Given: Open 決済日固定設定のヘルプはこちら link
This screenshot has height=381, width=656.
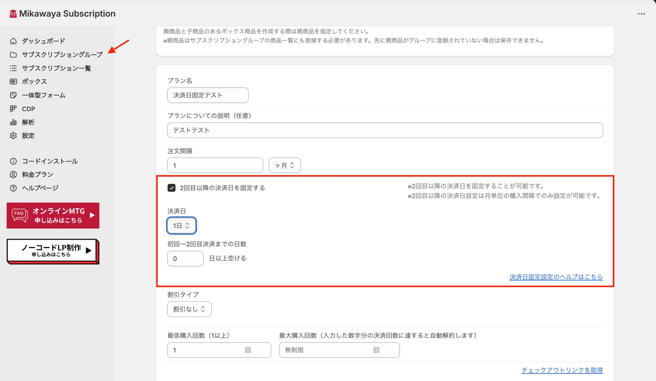Looking at the screenshot, I should [x=556, y=277].
